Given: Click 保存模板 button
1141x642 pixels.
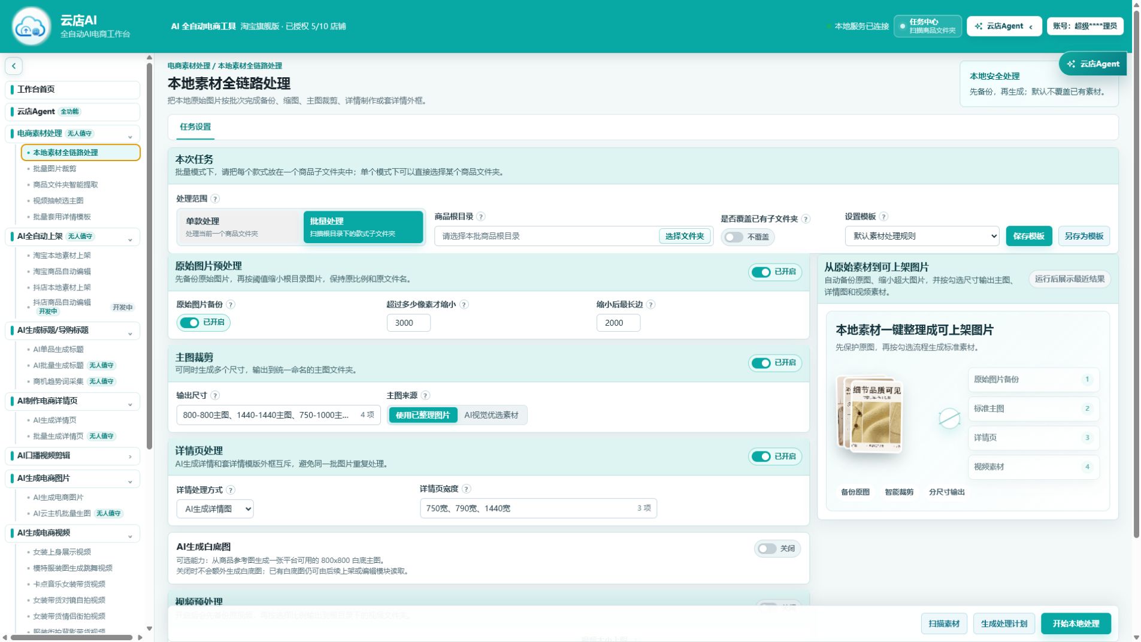Looking at the screenshot, I should 1028,236.
